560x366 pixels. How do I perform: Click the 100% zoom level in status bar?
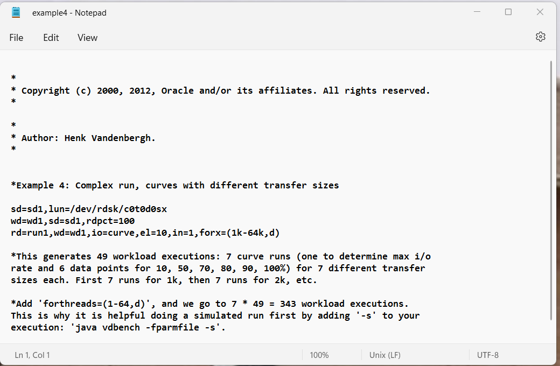coord(319,355)
